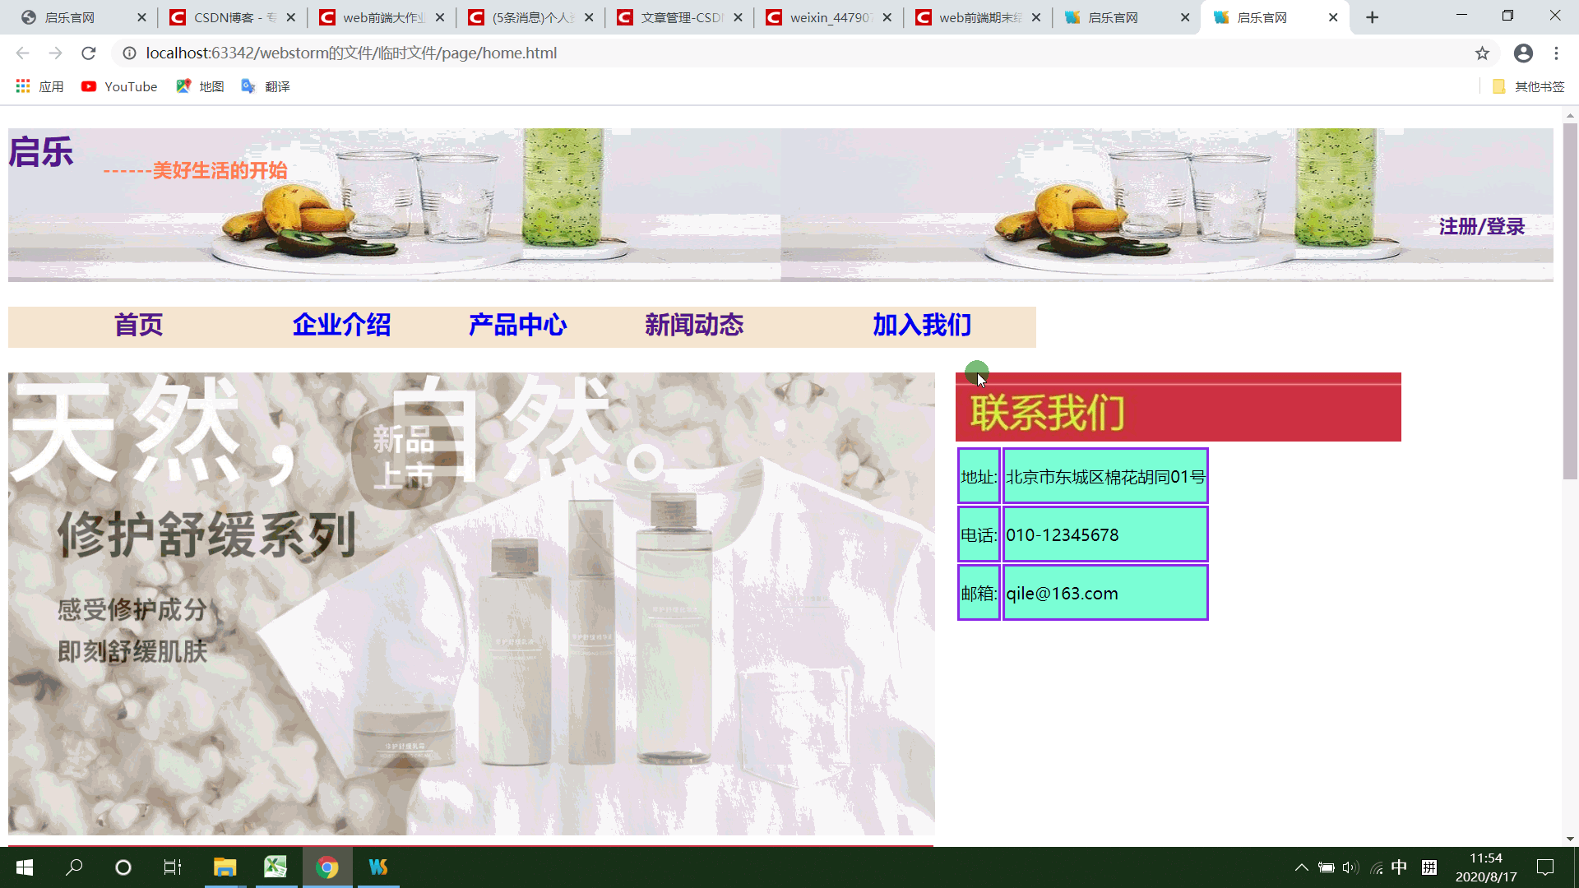Click the 产品中心 navigation tab
Screen dimensions: 1579x888
coord(517,324)
